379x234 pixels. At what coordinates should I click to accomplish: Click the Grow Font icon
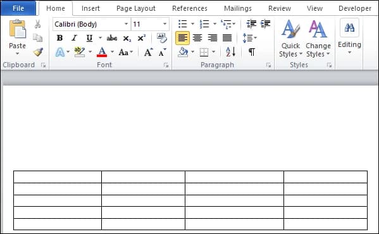point(148,52)
